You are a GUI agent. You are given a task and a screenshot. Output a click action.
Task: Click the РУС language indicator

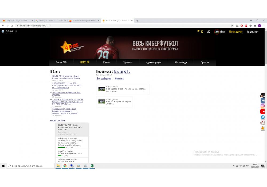(x=248, y=166)
